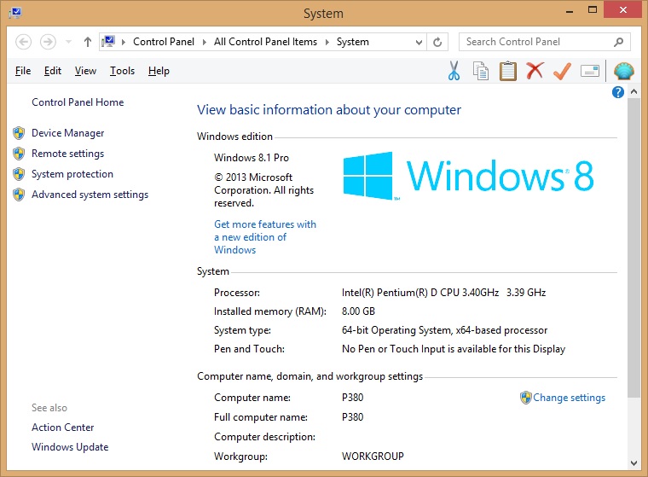
Task: Open Control Panel Home link
Action: [x=78, y=102]
